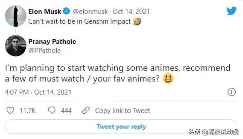Click the chain link icon
This screenshot has width=243, height=139.
click(x=86, y=111)
